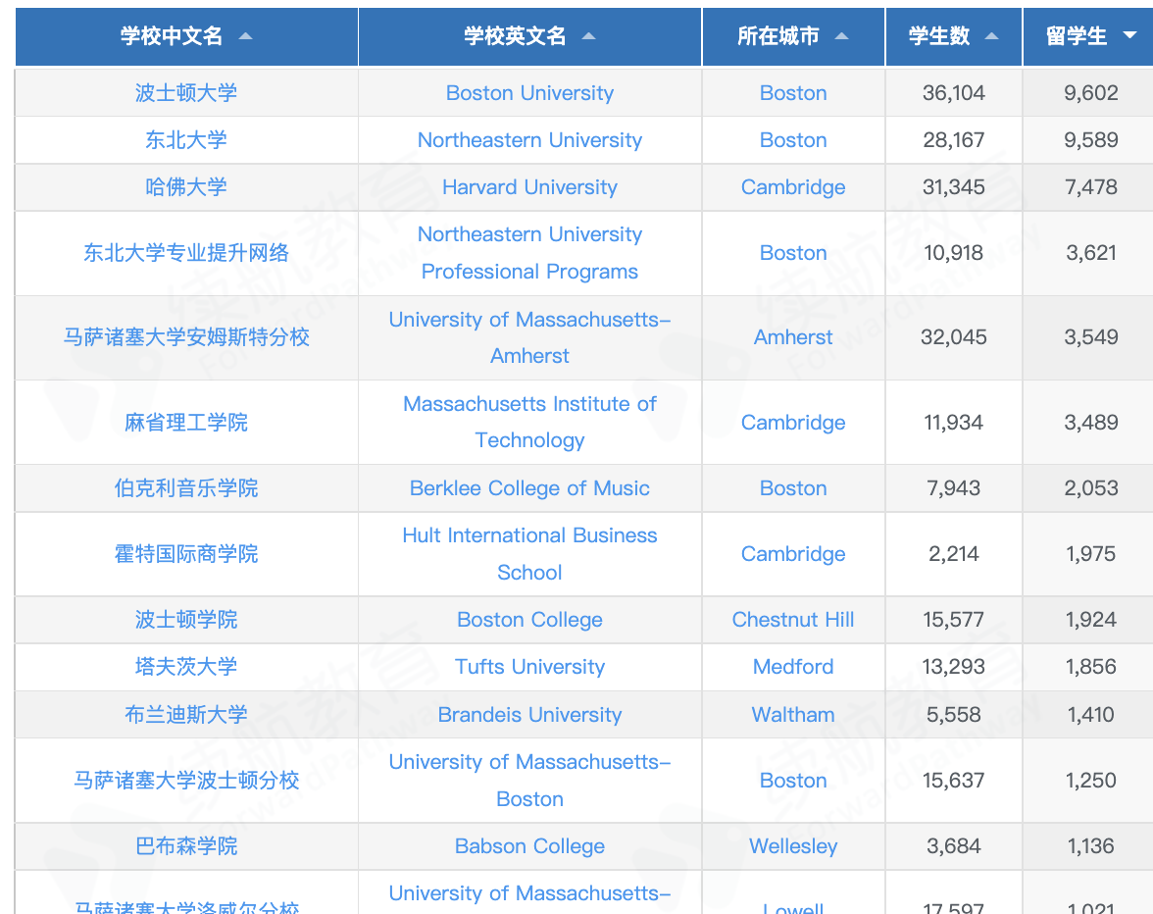Select the Amherst city link
This screenshot has height=914, width=1153.
(x=793, y=337)
